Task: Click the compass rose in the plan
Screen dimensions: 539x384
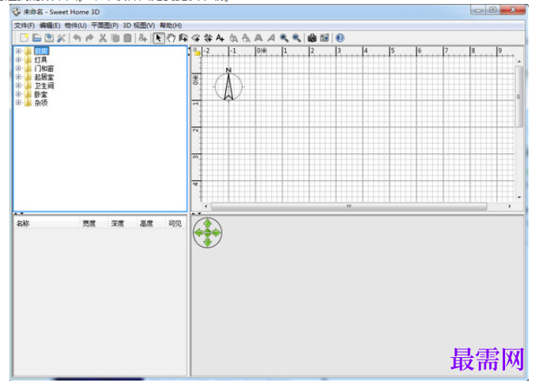Action: coord(228,86)
